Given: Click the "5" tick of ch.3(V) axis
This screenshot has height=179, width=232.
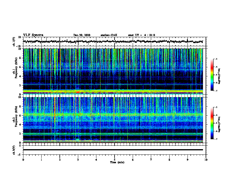Looking at the screenshot, I should pos(20,146).
